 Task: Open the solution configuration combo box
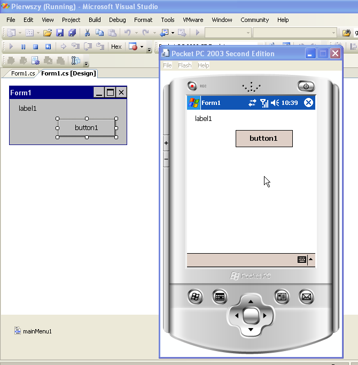[x=228, y=33]
